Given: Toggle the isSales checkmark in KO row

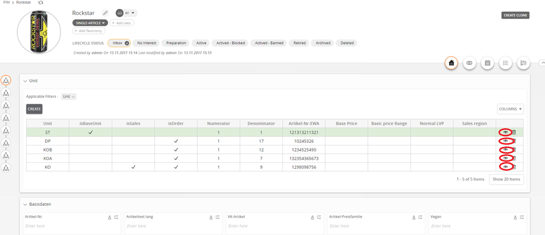Looking at the screenshot, I should point(133,167).
